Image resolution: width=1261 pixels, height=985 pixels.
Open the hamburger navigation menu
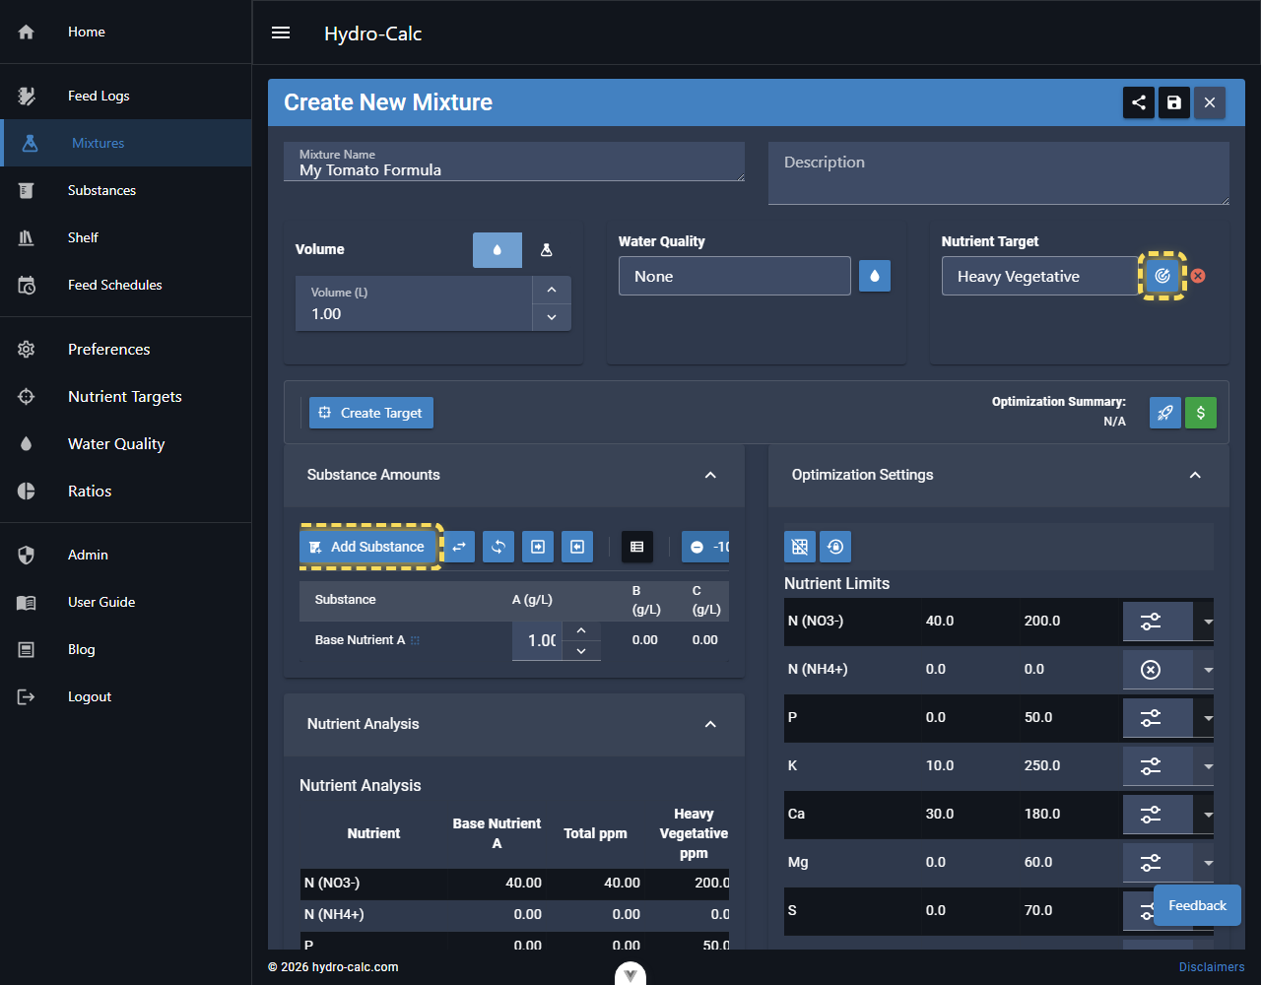click(x=281, y=33)
